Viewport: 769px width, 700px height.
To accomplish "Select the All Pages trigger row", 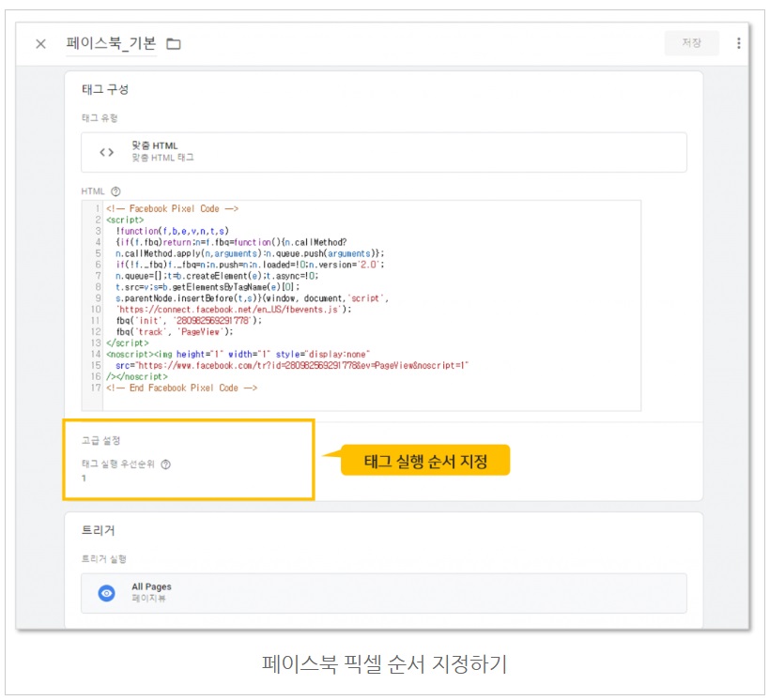I will [383, 593].
